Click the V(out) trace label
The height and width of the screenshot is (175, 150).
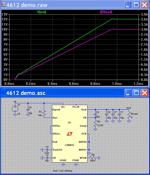pos(41,12)
